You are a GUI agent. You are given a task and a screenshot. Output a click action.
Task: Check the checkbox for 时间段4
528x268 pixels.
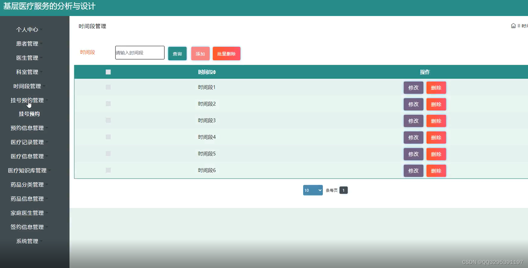pos(108,137)
